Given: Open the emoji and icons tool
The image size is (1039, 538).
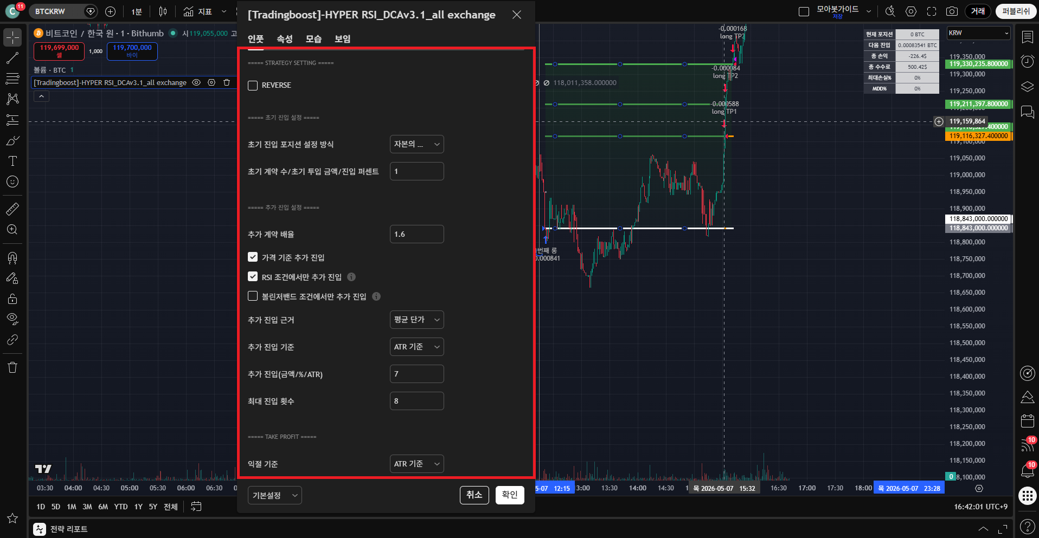Looking at the screenshot, I should click(12, 182).
